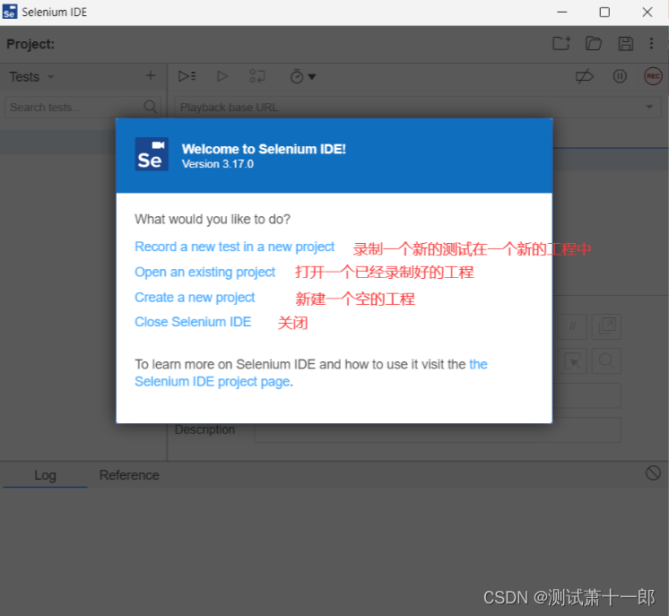
Task: Clear the log with the circle-slash icon
Action: [x=653, y=473]
